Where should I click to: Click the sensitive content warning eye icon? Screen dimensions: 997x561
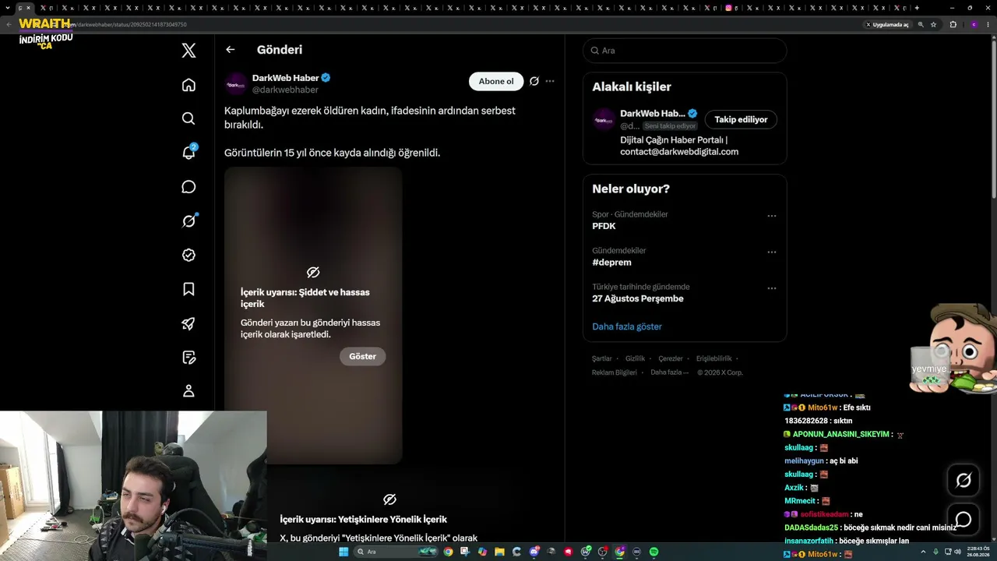tap(313, 272)
